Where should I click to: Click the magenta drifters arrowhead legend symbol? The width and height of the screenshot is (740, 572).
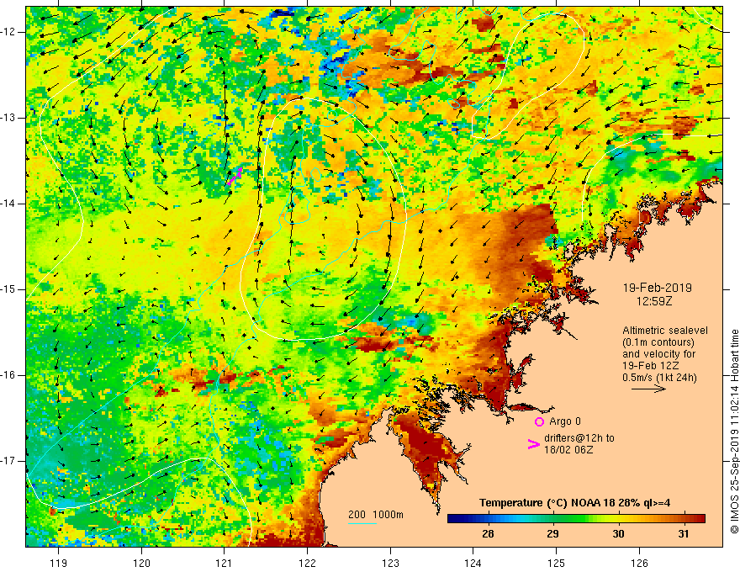[534, 443]
